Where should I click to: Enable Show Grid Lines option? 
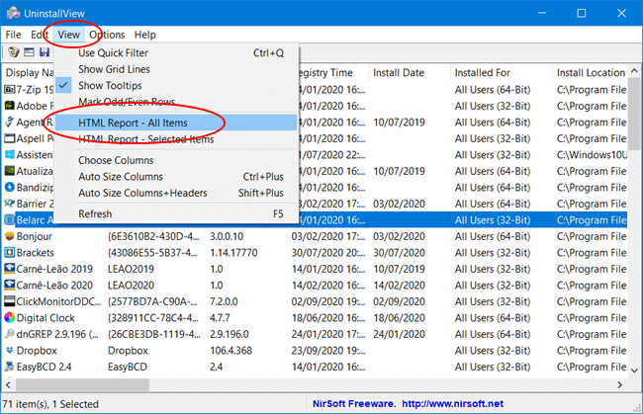click(x=114, y=69)
